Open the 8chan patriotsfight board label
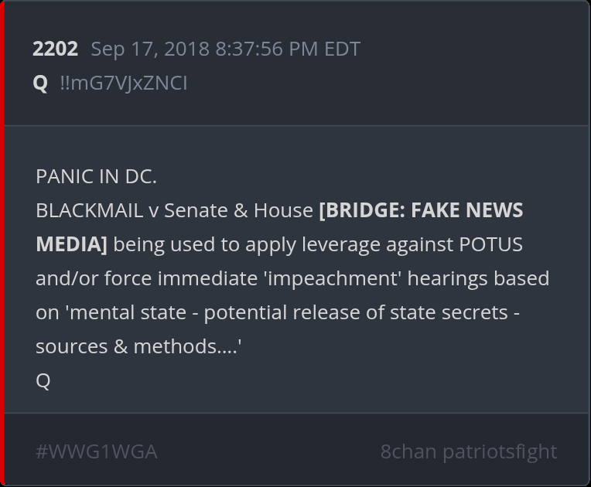Screen dimensions: 591x487 pyautogui.click(x=468, y=451)
